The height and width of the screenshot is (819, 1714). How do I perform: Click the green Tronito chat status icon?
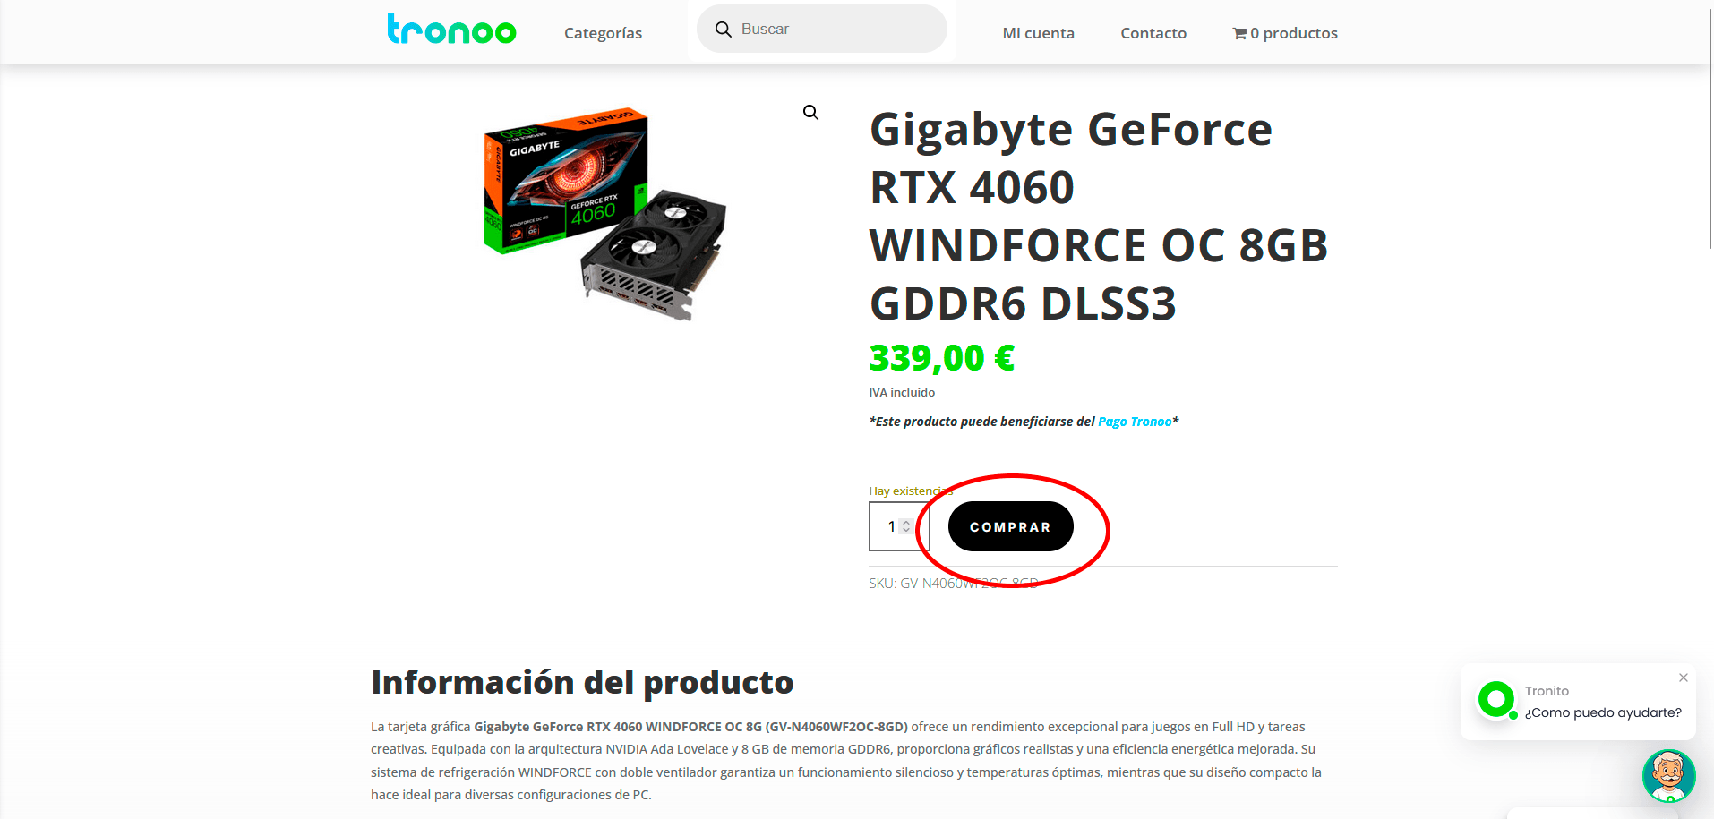pyautogui.click(x=1496, y=700)
